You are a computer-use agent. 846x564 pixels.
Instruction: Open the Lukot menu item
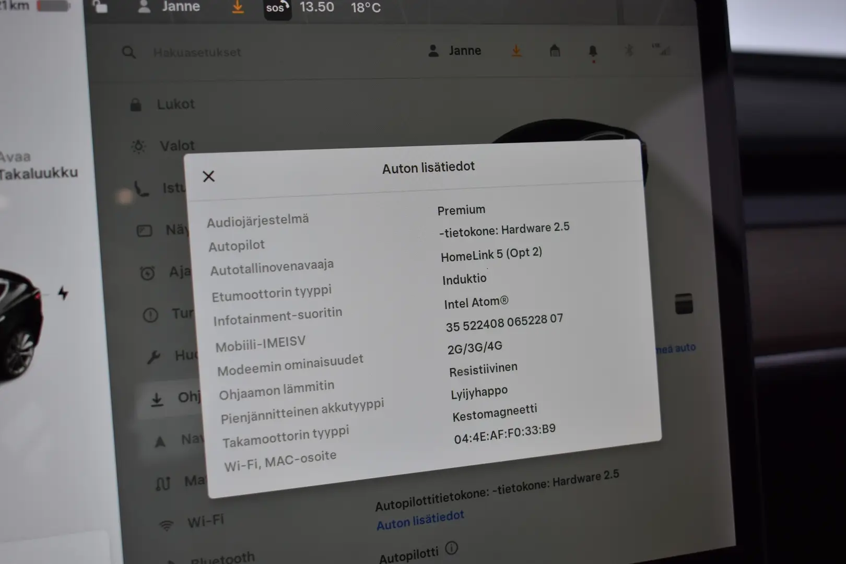pyautogui.click(x=162, y=104)
